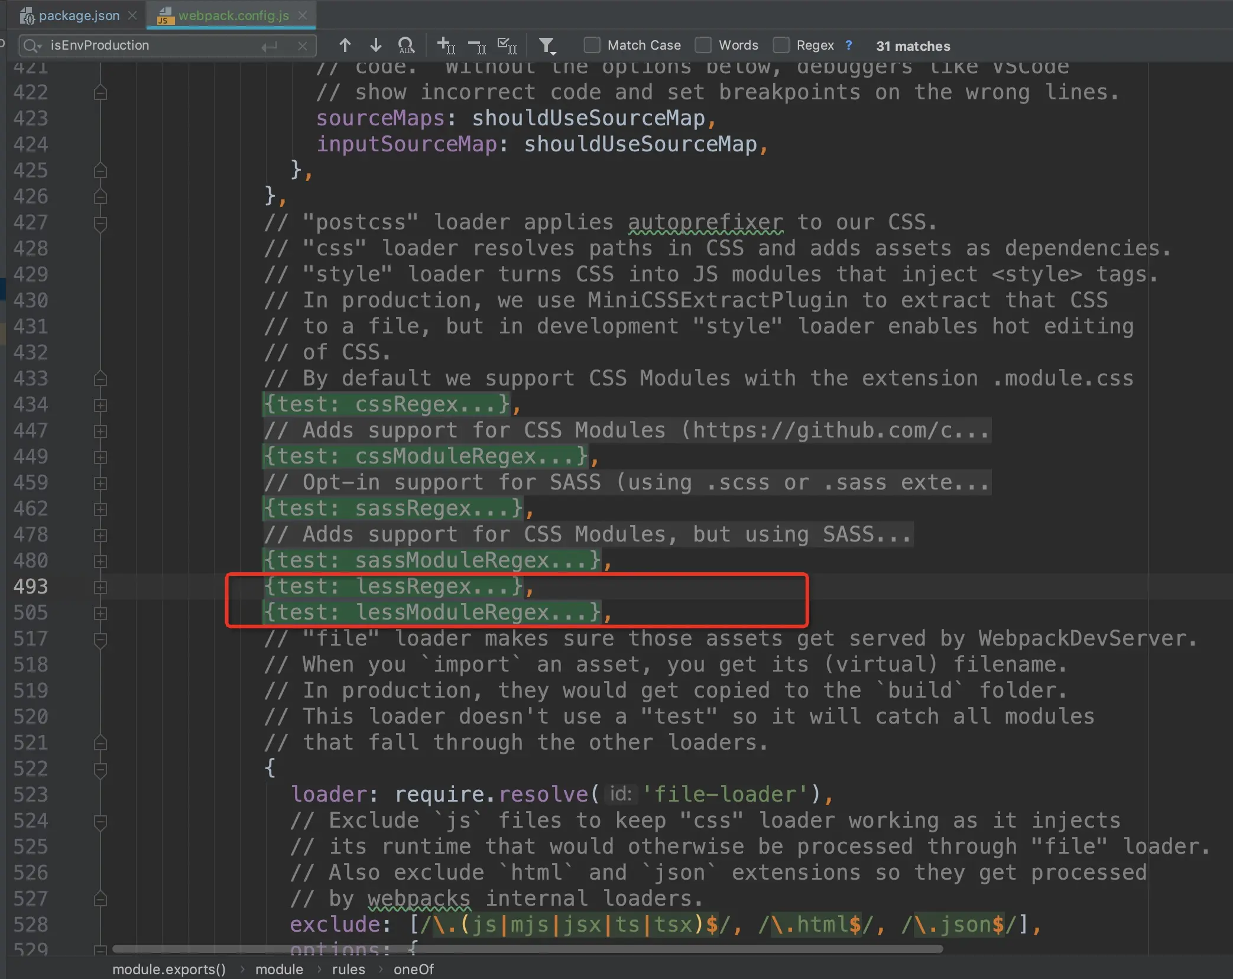This screenshot has height=979, width=1233.
Task: Expand folded lessRegex block at line 493
Action: [100, 587]
